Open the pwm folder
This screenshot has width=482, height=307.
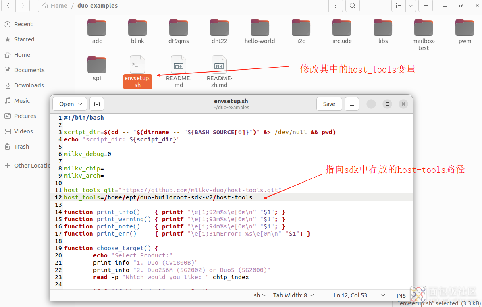(465, 31)
